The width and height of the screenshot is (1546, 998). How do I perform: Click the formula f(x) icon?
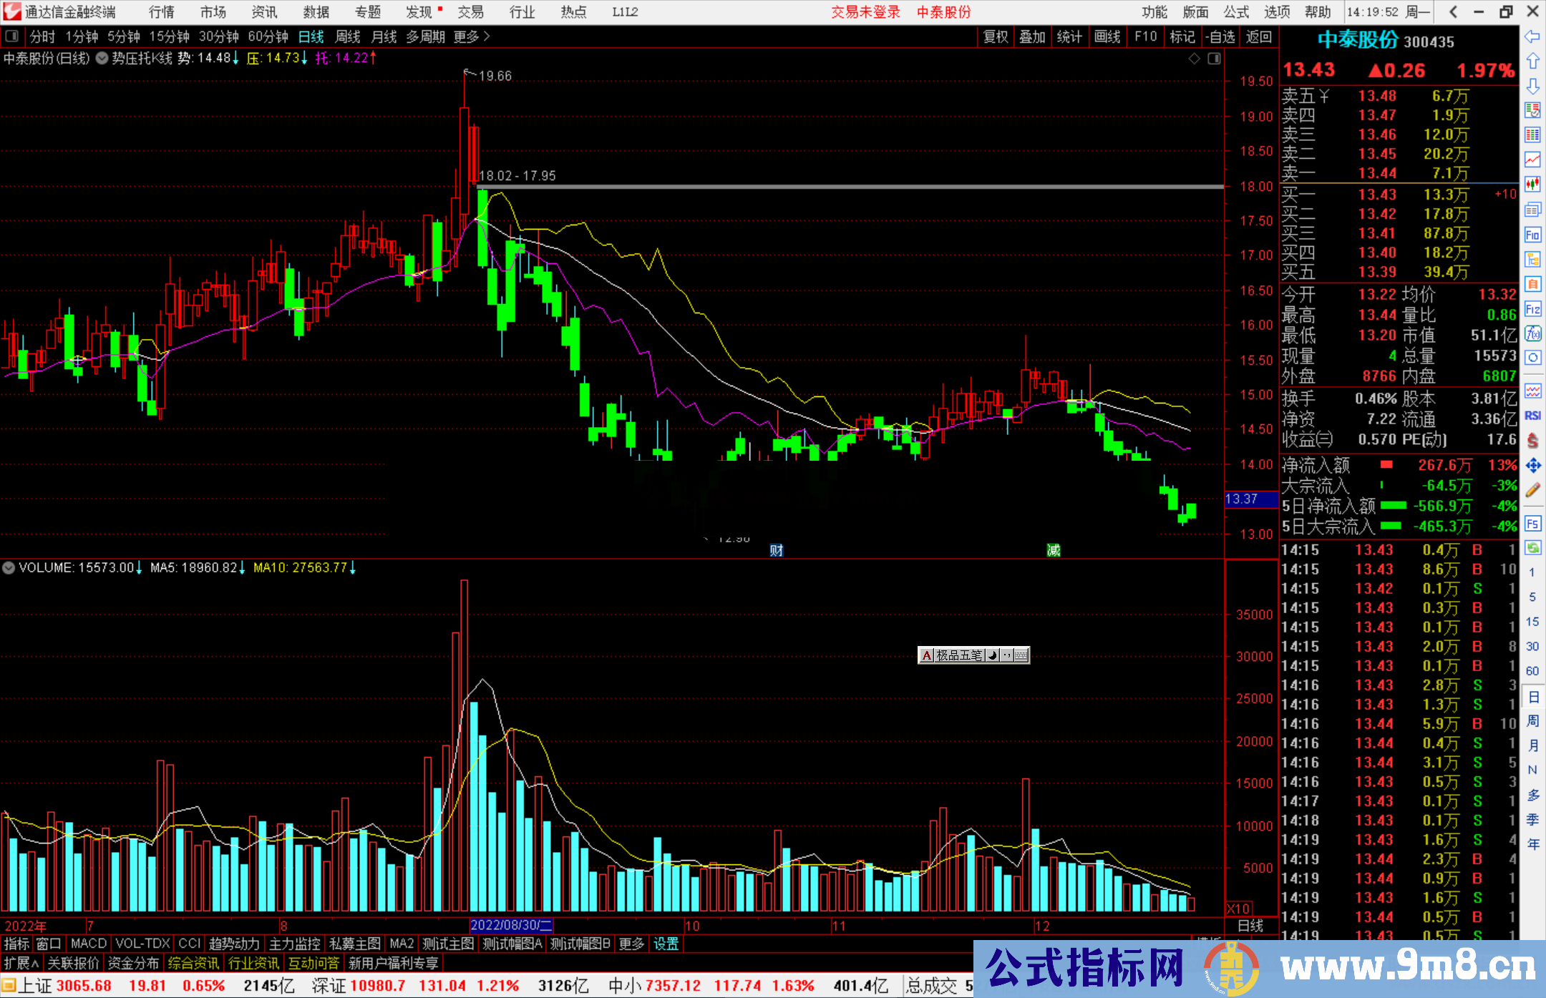click(x=1532, y=334)
